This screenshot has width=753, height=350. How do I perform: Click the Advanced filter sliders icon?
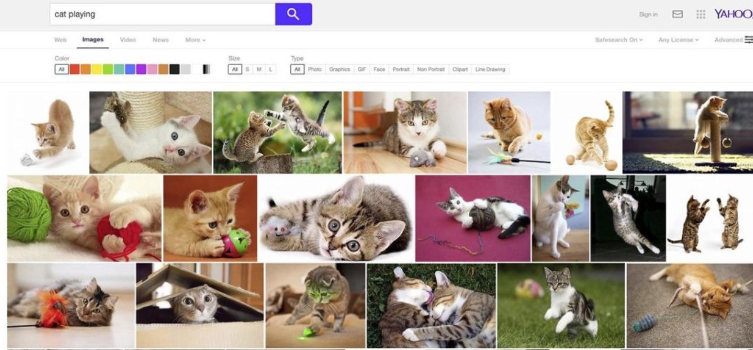748,39
